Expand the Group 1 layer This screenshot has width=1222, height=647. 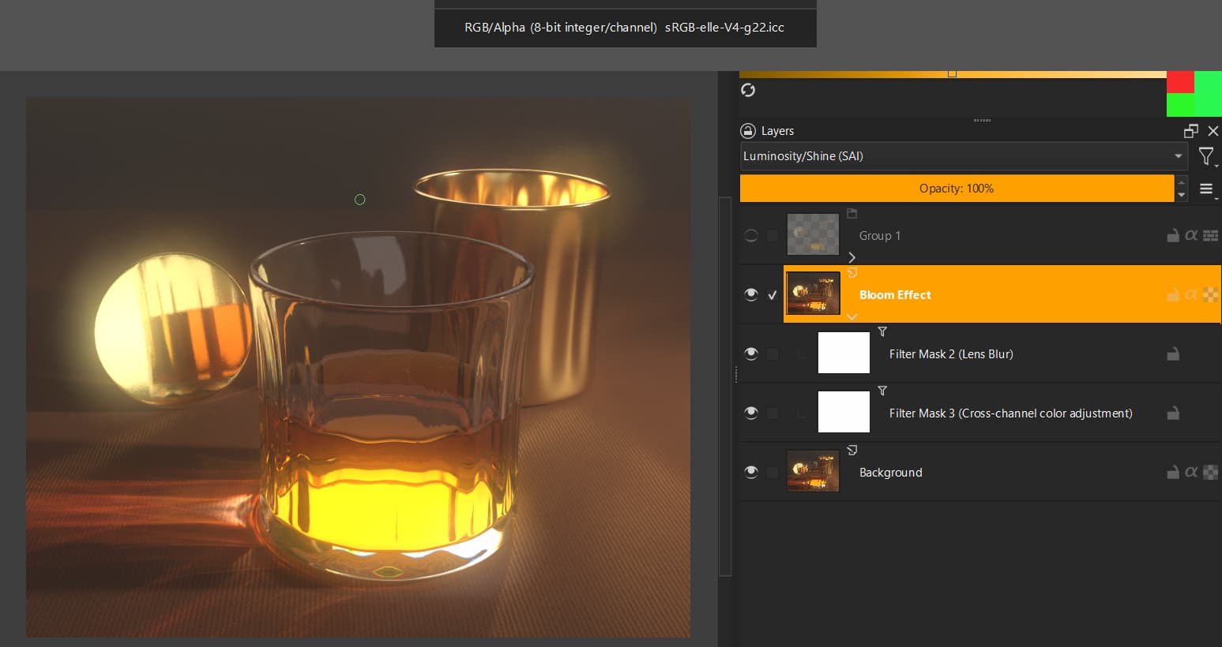click(852, 257)
